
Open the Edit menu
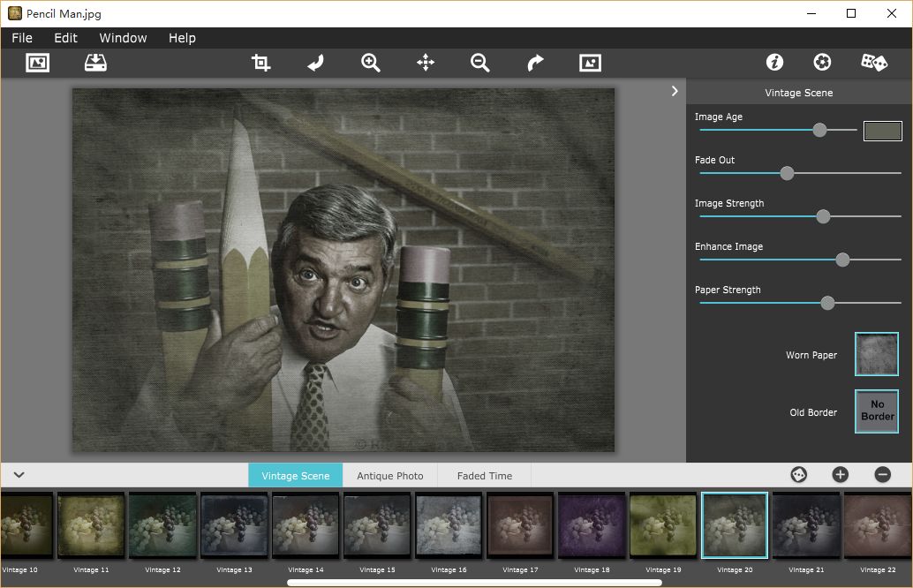(65, 38)
